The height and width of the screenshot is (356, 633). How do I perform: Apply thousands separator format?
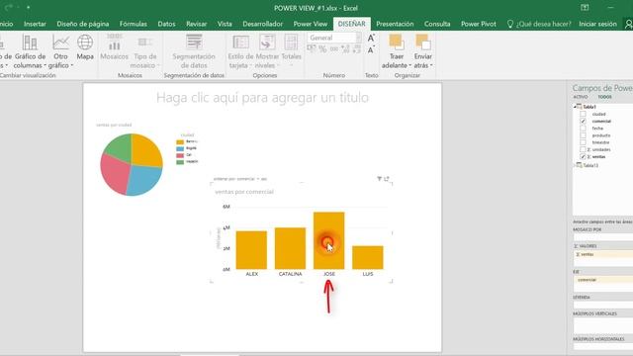click(x=334, y=49)
